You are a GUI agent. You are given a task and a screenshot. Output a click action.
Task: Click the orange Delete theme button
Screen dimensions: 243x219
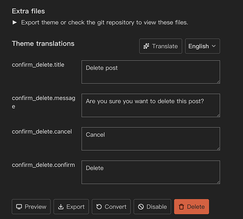tap(192, 207)
